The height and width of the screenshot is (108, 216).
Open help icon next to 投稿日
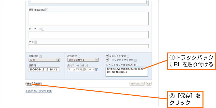pyautogui.click(x=38, y=65)
